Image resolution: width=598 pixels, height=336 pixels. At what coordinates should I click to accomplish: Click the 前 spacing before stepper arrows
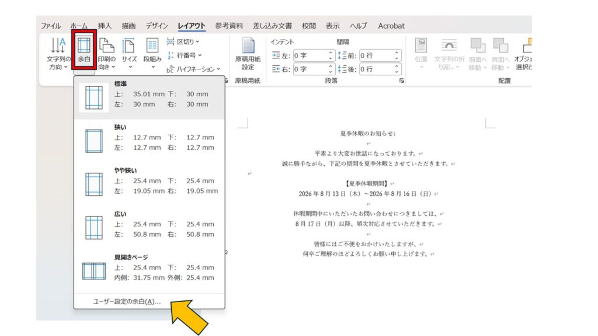pos(397,56)
